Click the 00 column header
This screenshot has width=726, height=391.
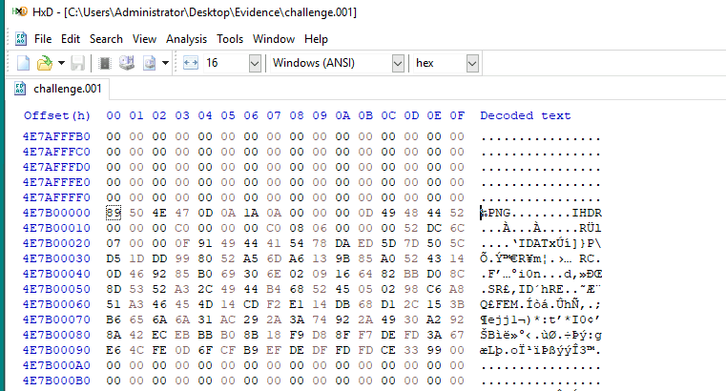tap(114, 115)
